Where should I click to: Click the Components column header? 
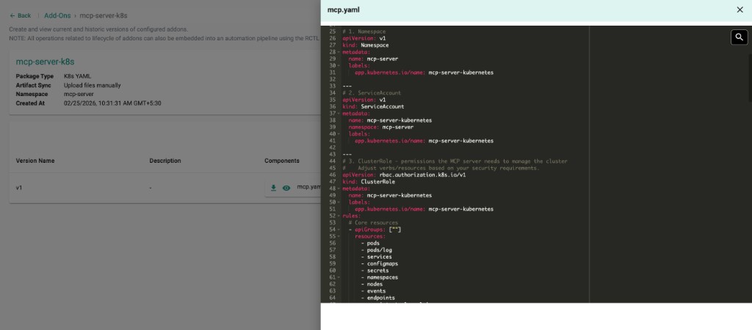click(282, 161)
